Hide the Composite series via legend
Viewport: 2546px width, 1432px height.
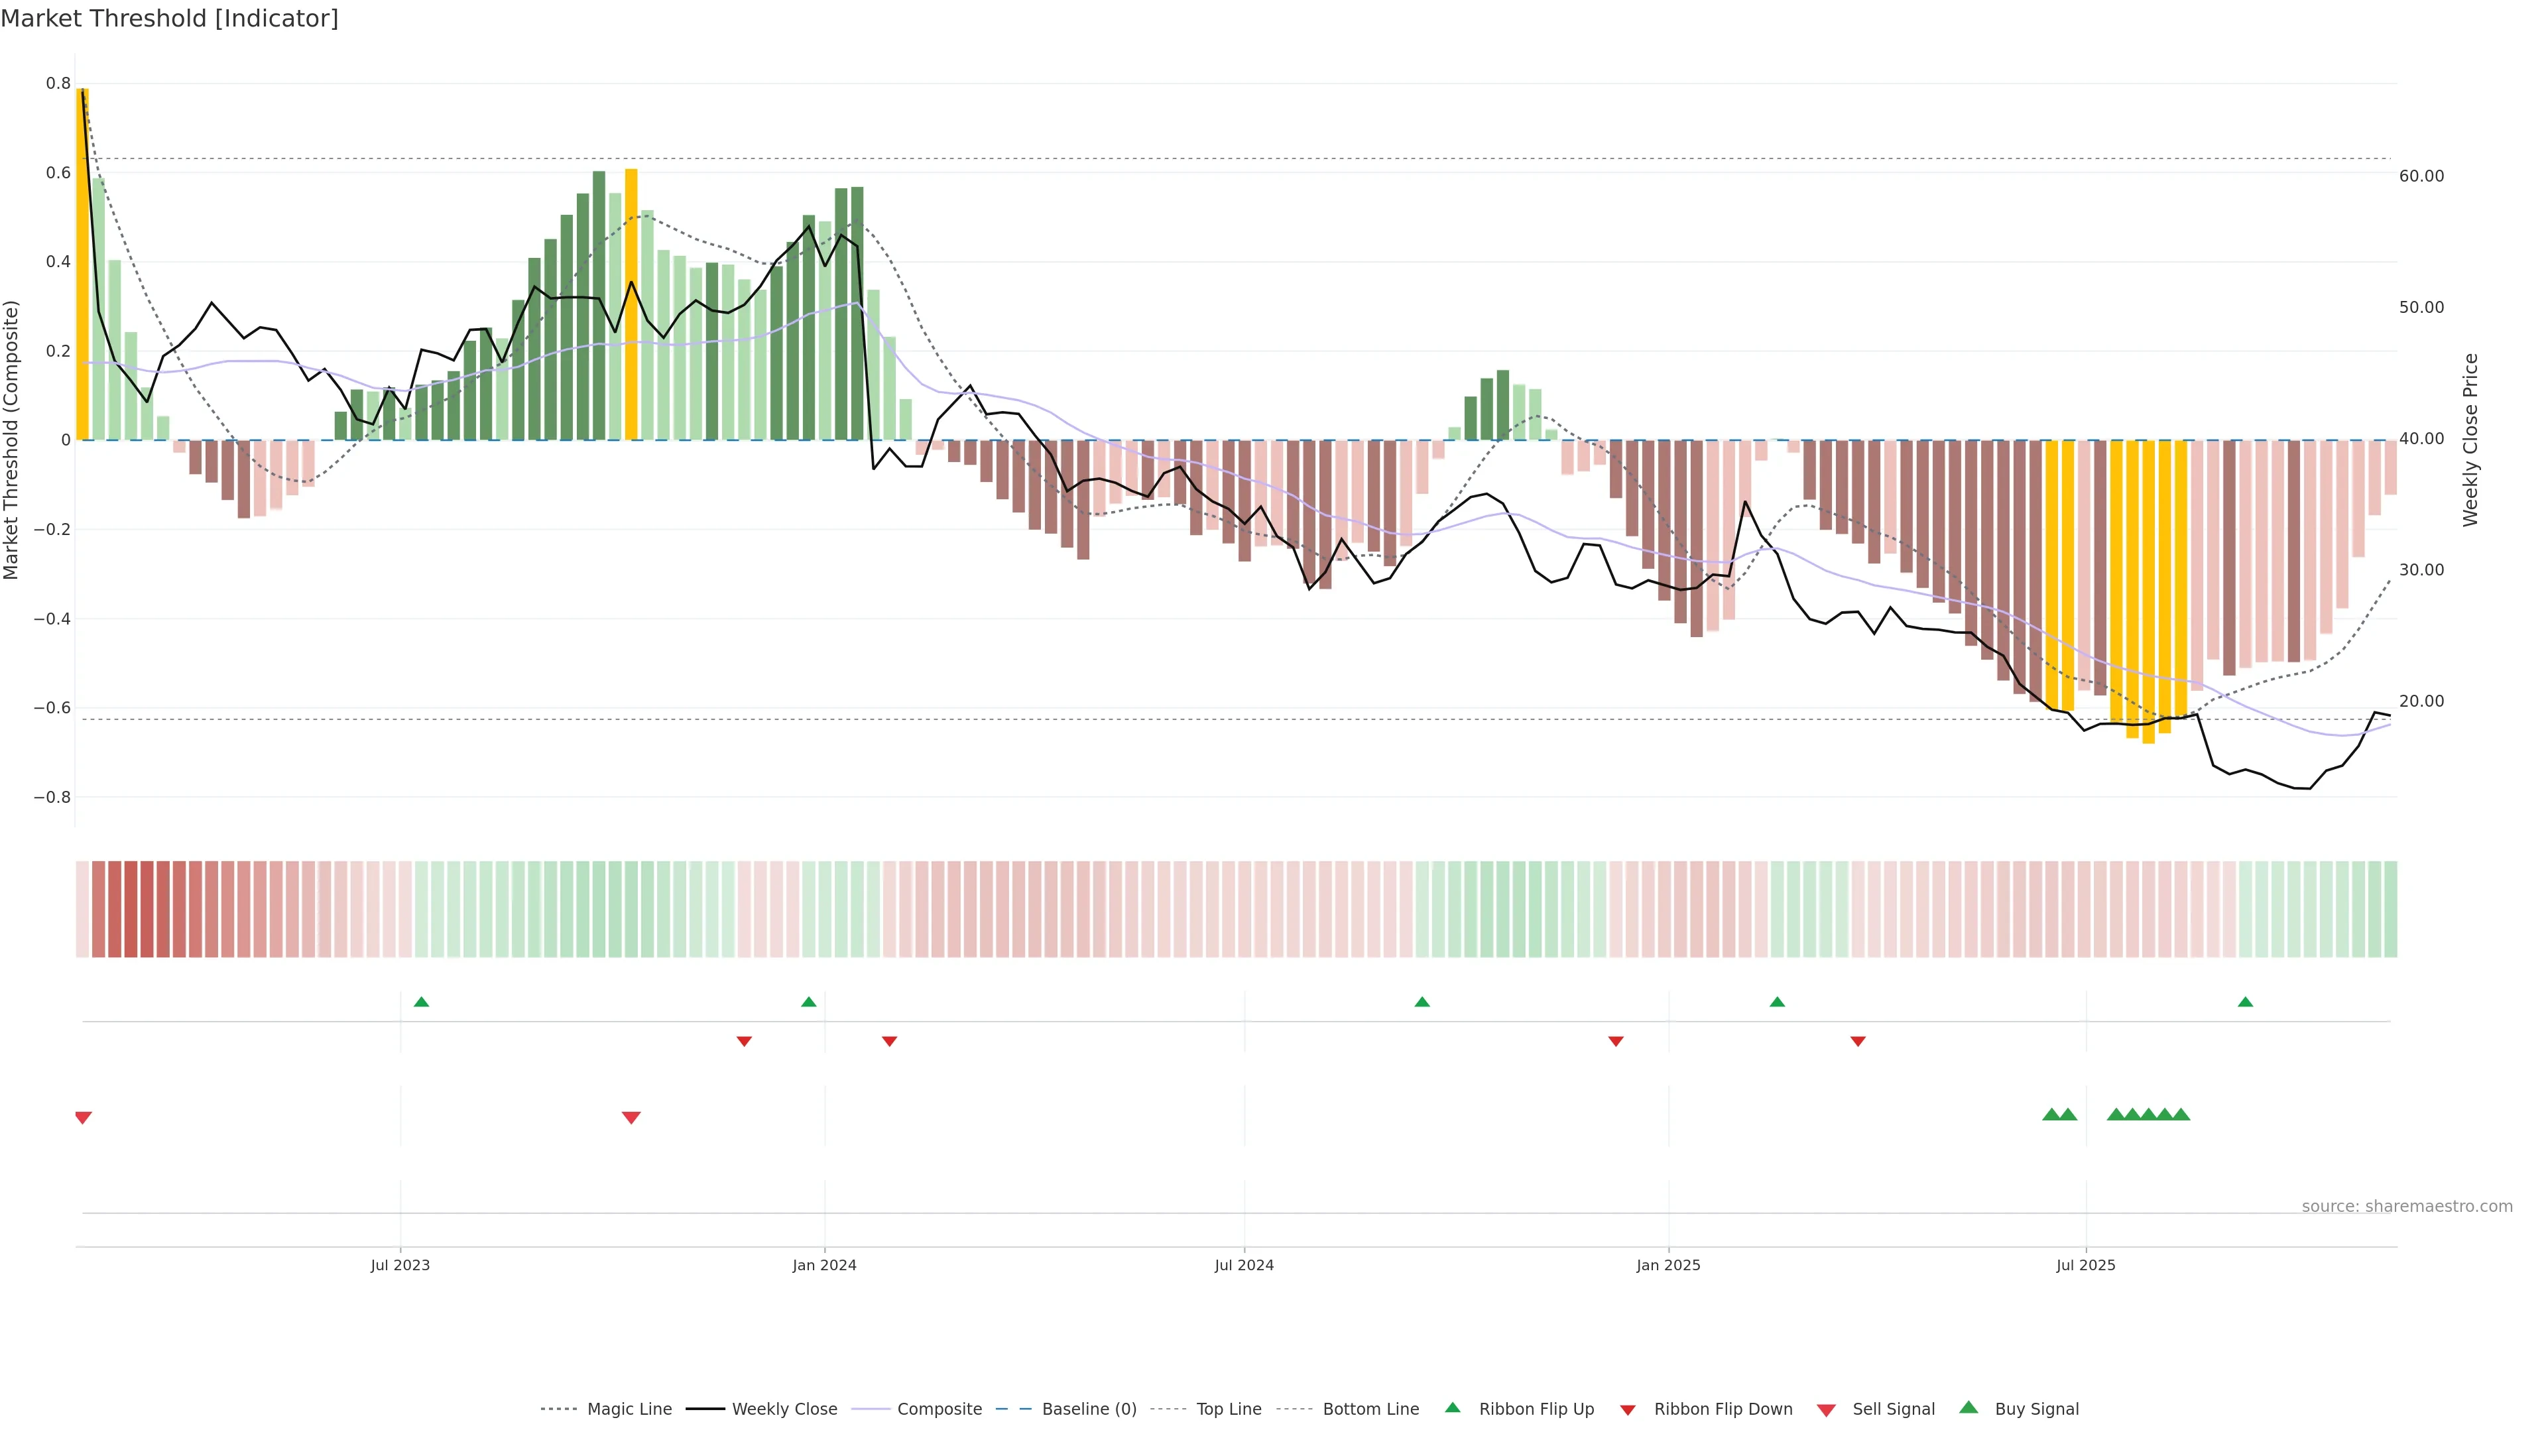click(939, 1408)
